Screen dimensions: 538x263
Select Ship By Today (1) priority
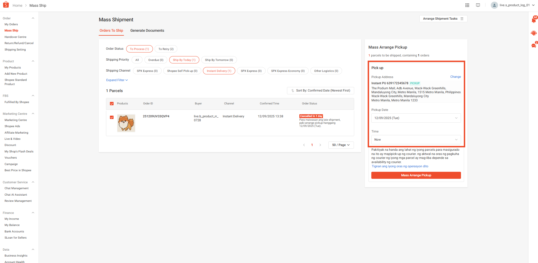[184, 60]
